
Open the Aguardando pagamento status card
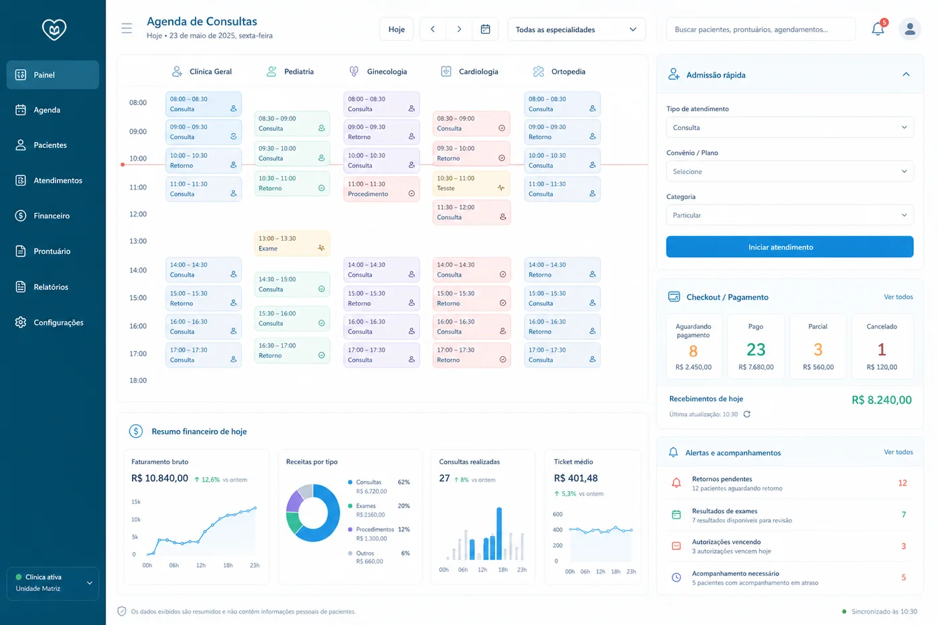[x=693, y=346]
